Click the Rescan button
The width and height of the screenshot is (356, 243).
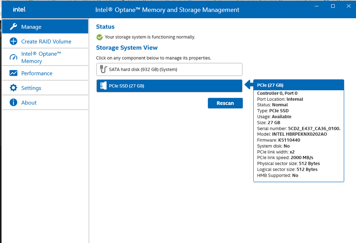pos(225,103)
